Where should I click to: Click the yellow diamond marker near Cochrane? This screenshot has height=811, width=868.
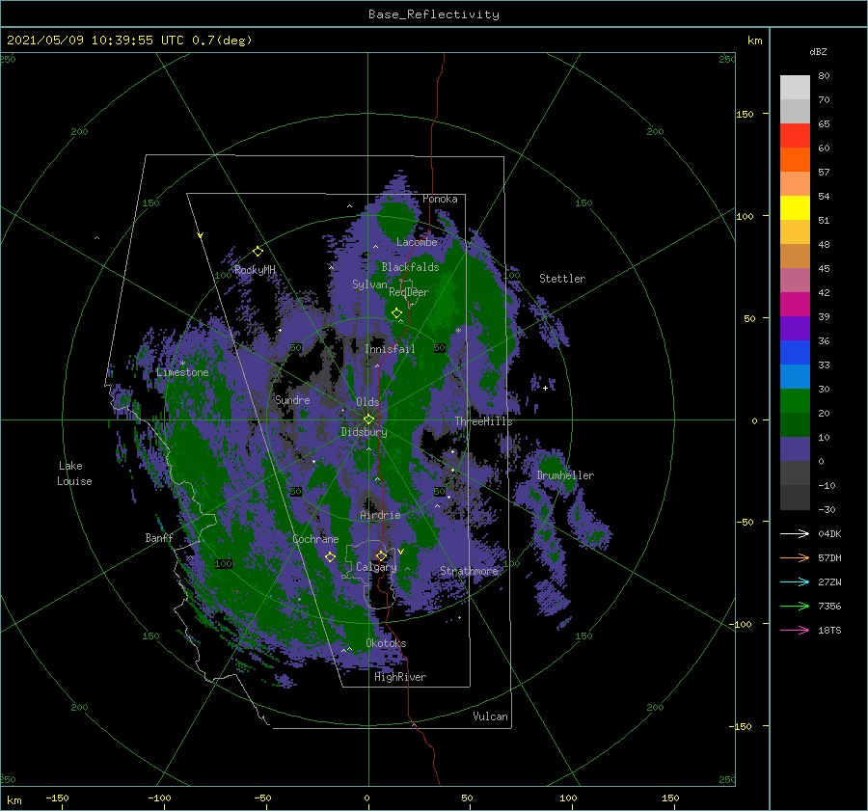pyautogui.click(x=330, y=557)
